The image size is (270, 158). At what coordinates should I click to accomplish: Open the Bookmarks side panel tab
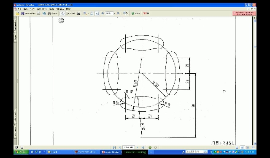point(15,26)
